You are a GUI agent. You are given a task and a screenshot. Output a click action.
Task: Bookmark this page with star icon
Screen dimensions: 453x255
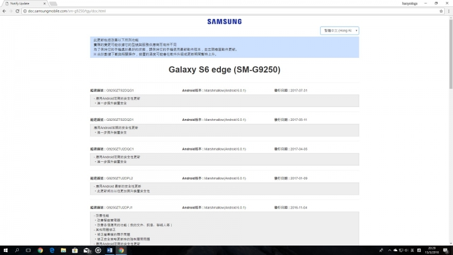pos(441,11)
